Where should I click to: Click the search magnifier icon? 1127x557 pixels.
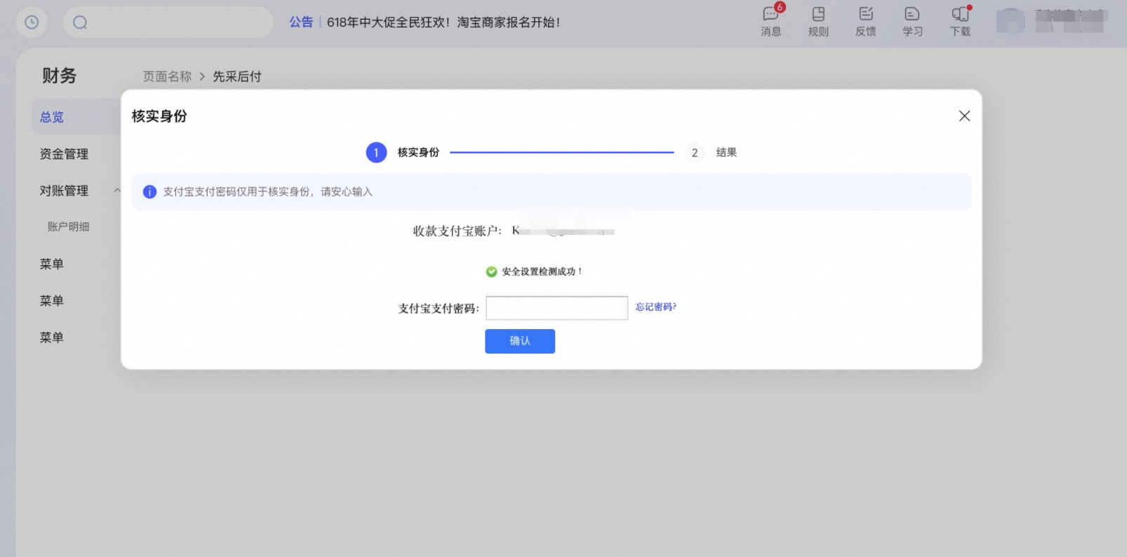pos(80,22)
